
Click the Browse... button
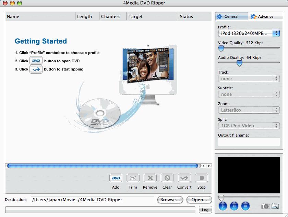click(170, 200)
